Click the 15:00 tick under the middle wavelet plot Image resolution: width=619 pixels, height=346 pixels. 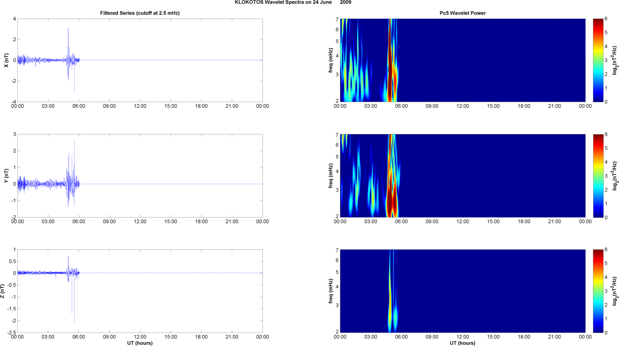click(493, 222)
